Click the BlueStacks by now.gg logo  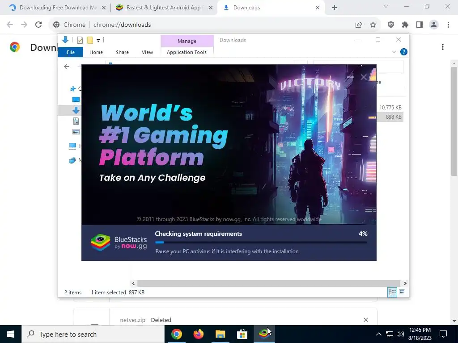(x=119, y=243)
